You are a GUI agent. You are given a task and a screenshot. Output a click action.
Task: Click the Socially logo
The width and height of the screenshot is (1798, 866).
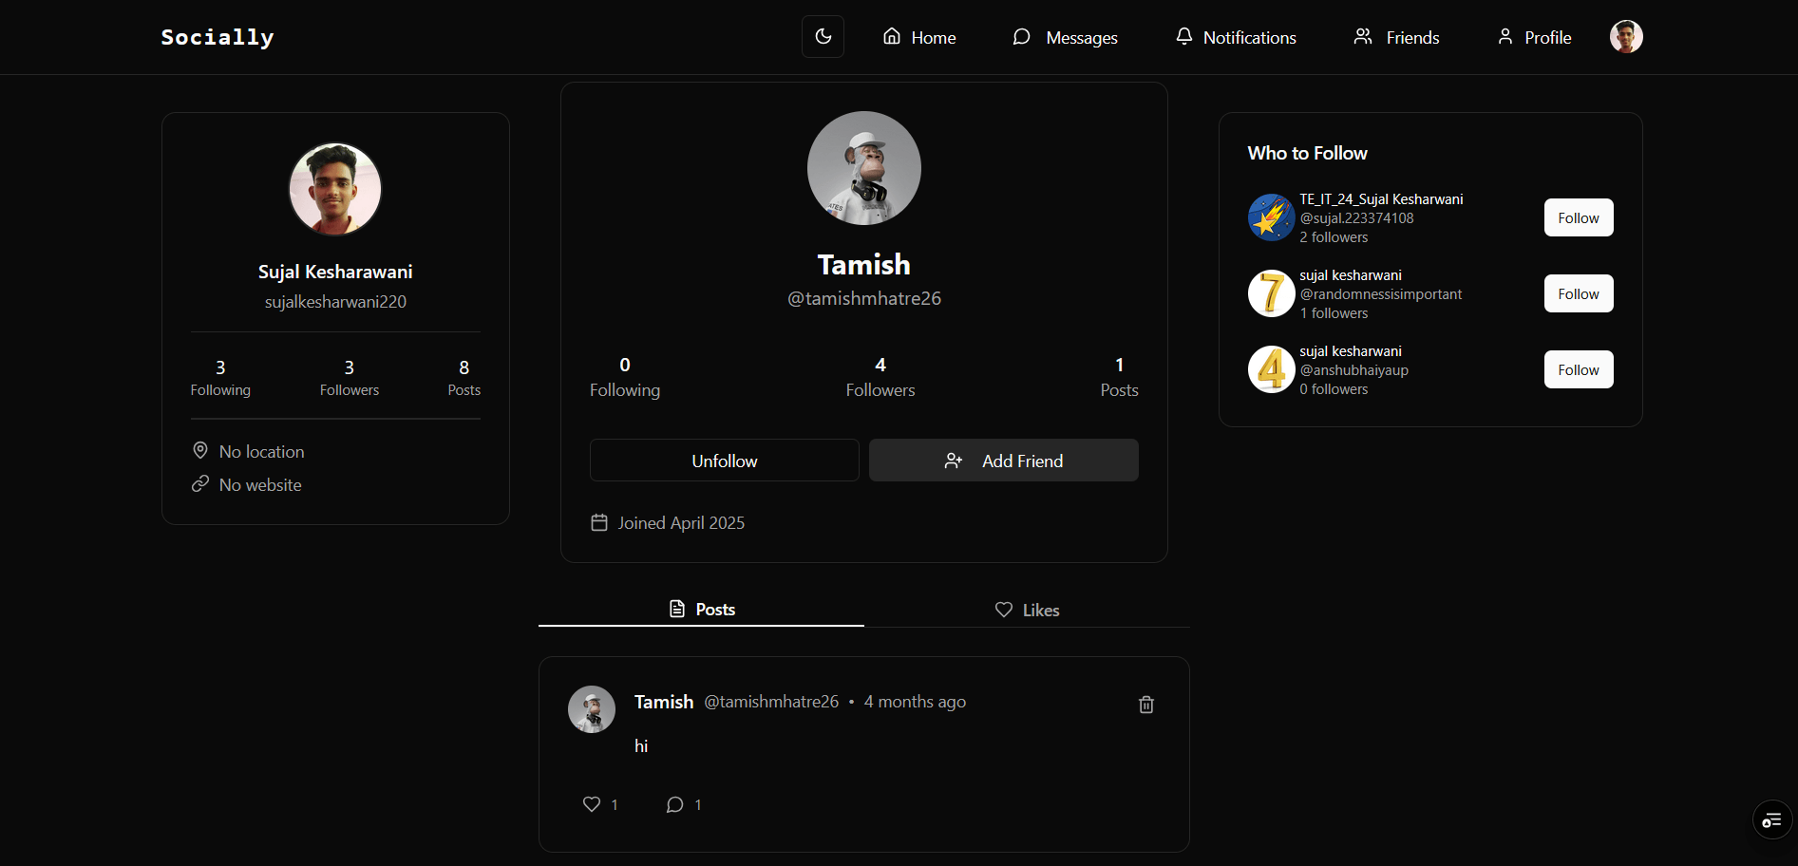click(x=218, y=37)
